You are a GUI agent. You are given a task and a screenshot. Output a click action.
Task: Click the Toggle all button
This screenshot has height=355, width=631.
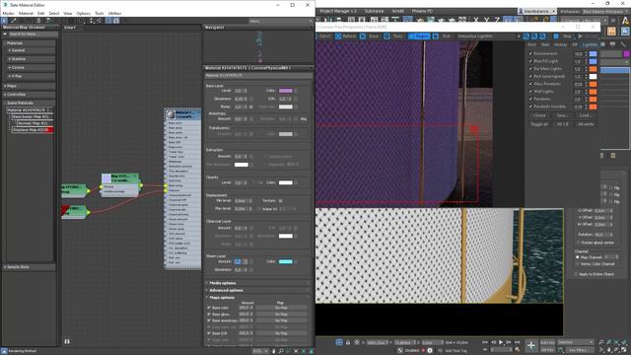539,124
